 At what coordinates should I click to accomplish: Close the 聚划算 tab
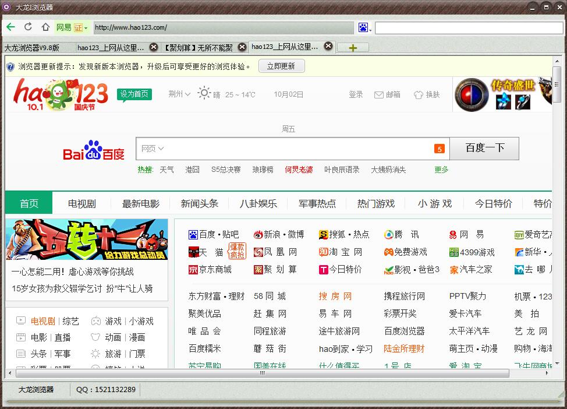tap(242, 47)
